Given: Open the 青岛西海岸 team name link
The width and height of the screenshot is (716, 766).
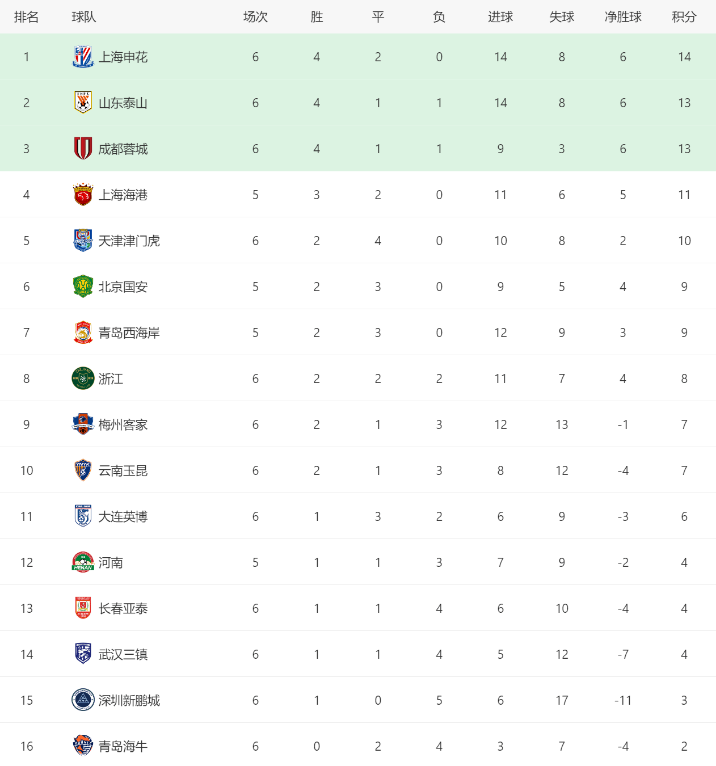Looking at the screenshot, I should (x=129, y=333).
